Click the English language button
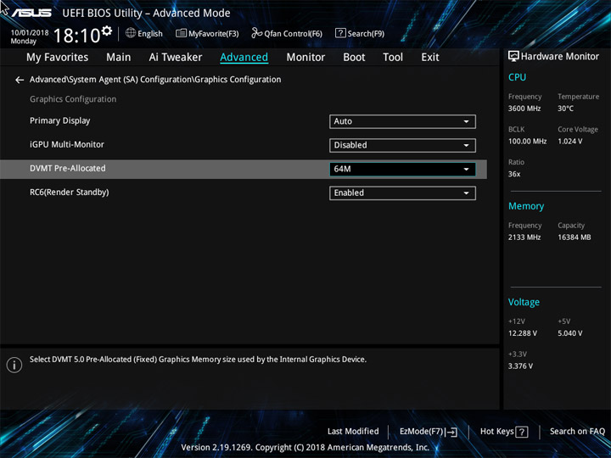 click(150, 34)
